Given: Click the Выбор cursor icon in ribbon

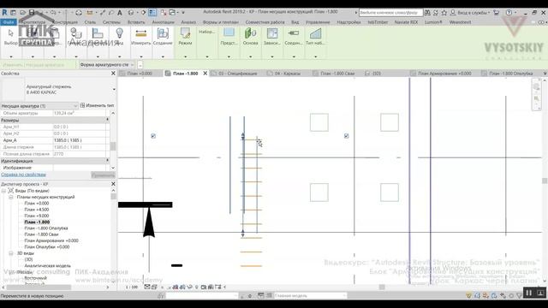Looking at the screenshot, I should click(x=11, y=33).
